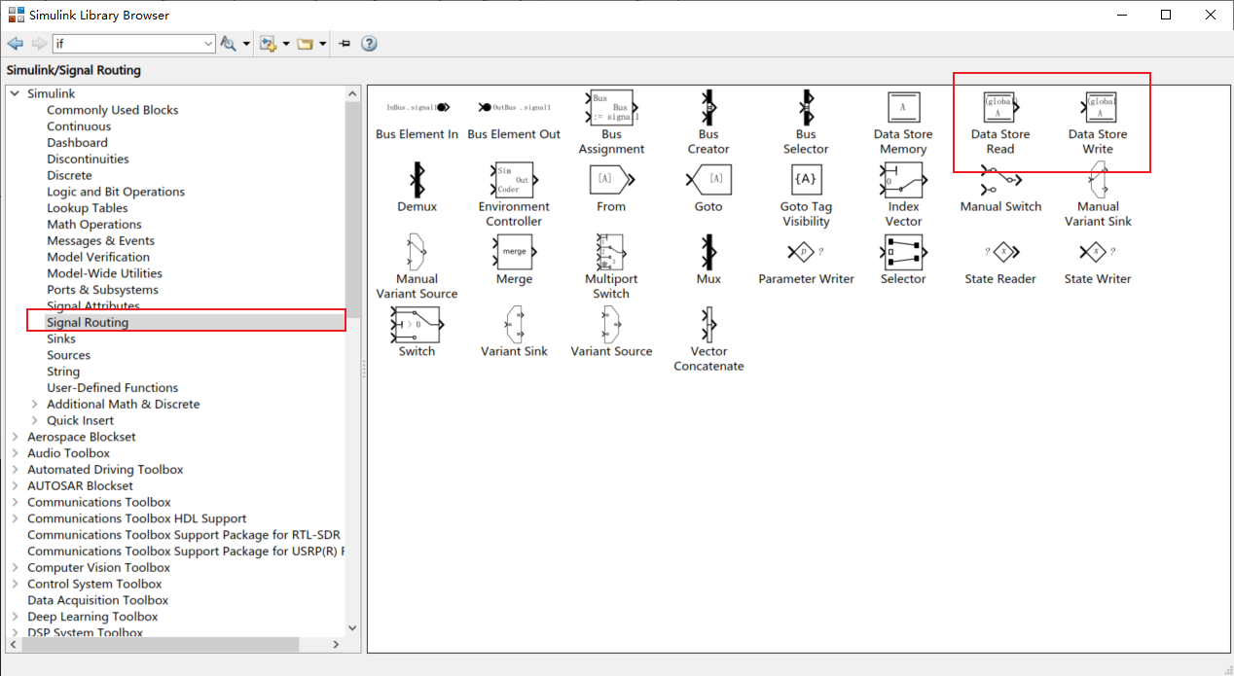This screenshot has width=1234, height=676.
Task: Open the Sinks library category
Action: (60, 338)
